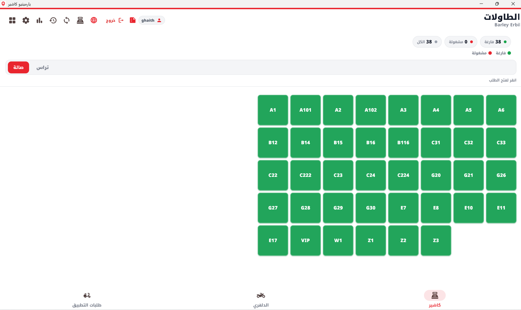The height and width of the screenshot is (310, 521).
Task: Select the صالة hall tab
Action: (x=19, y=67)
